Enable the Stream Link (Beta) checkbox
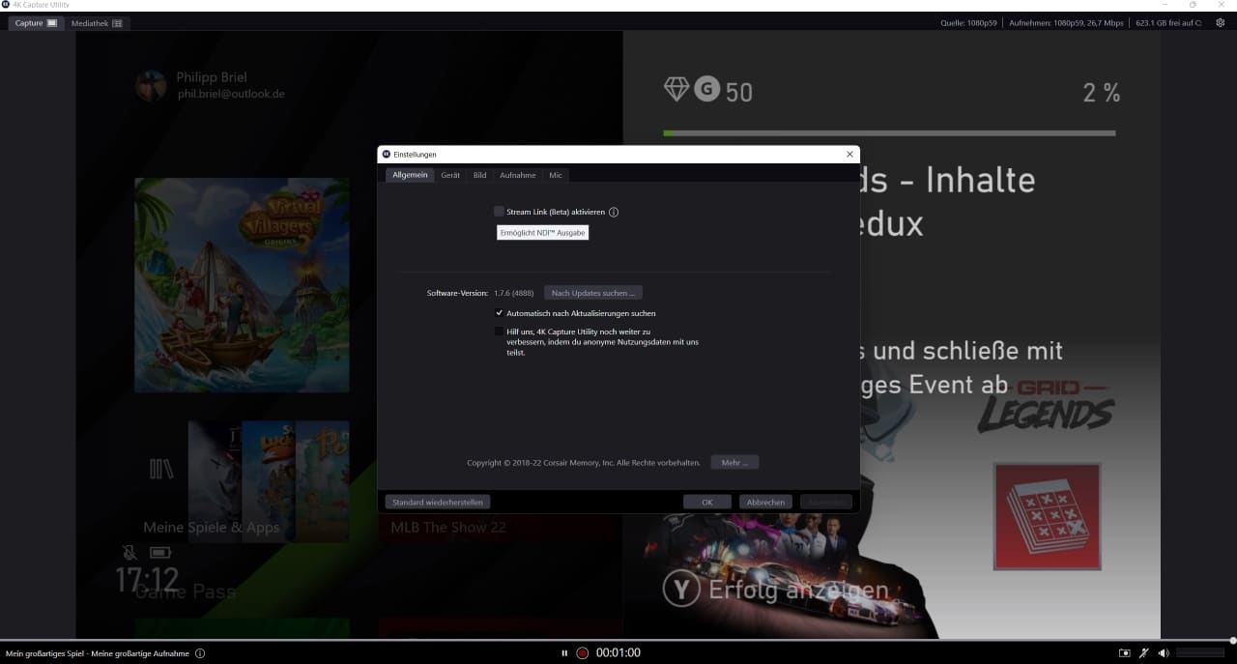This screenshot has height=664, width=1237. click(499, 212)
